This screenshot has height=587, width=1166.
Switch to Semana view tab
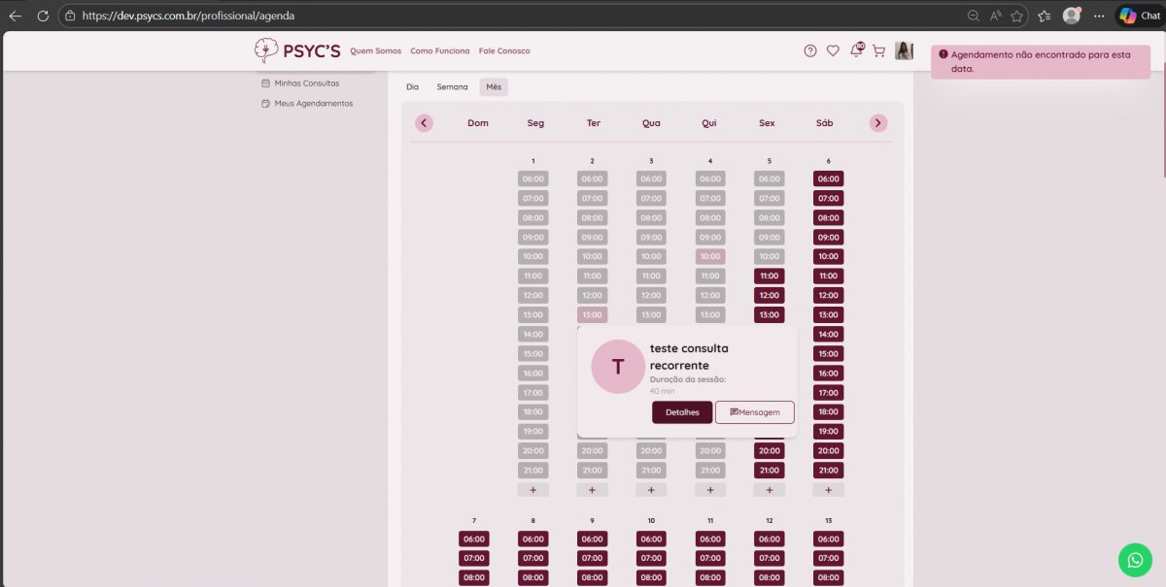pos(452,87)
